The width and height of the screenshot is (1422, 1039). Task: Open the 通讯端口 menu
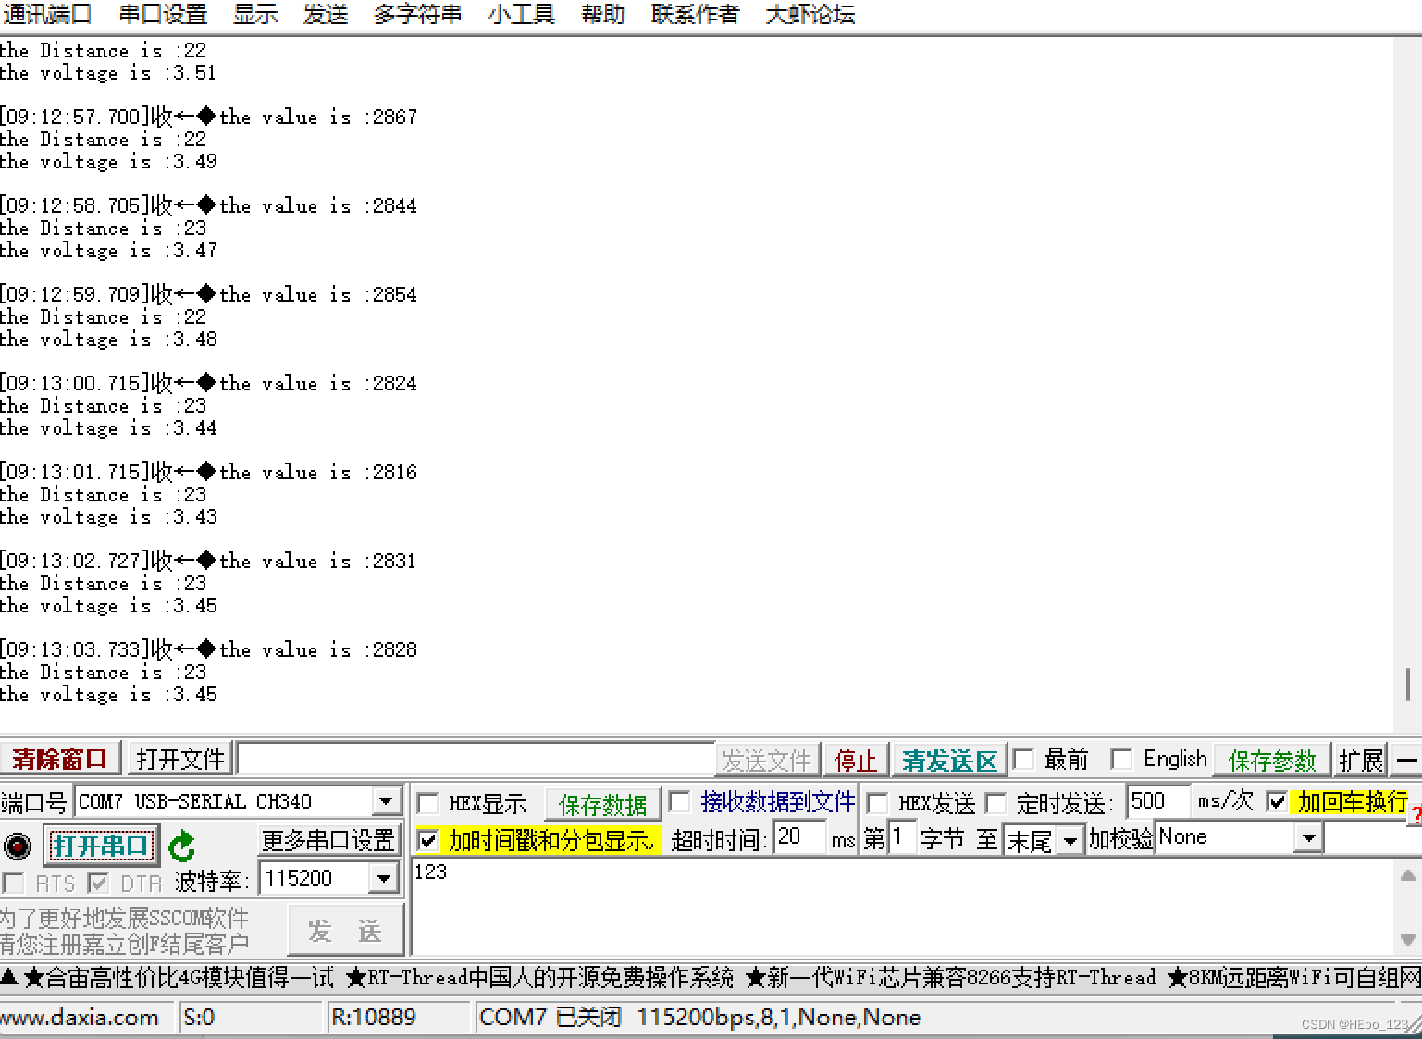pyautogui.click(x=47, y=15)
